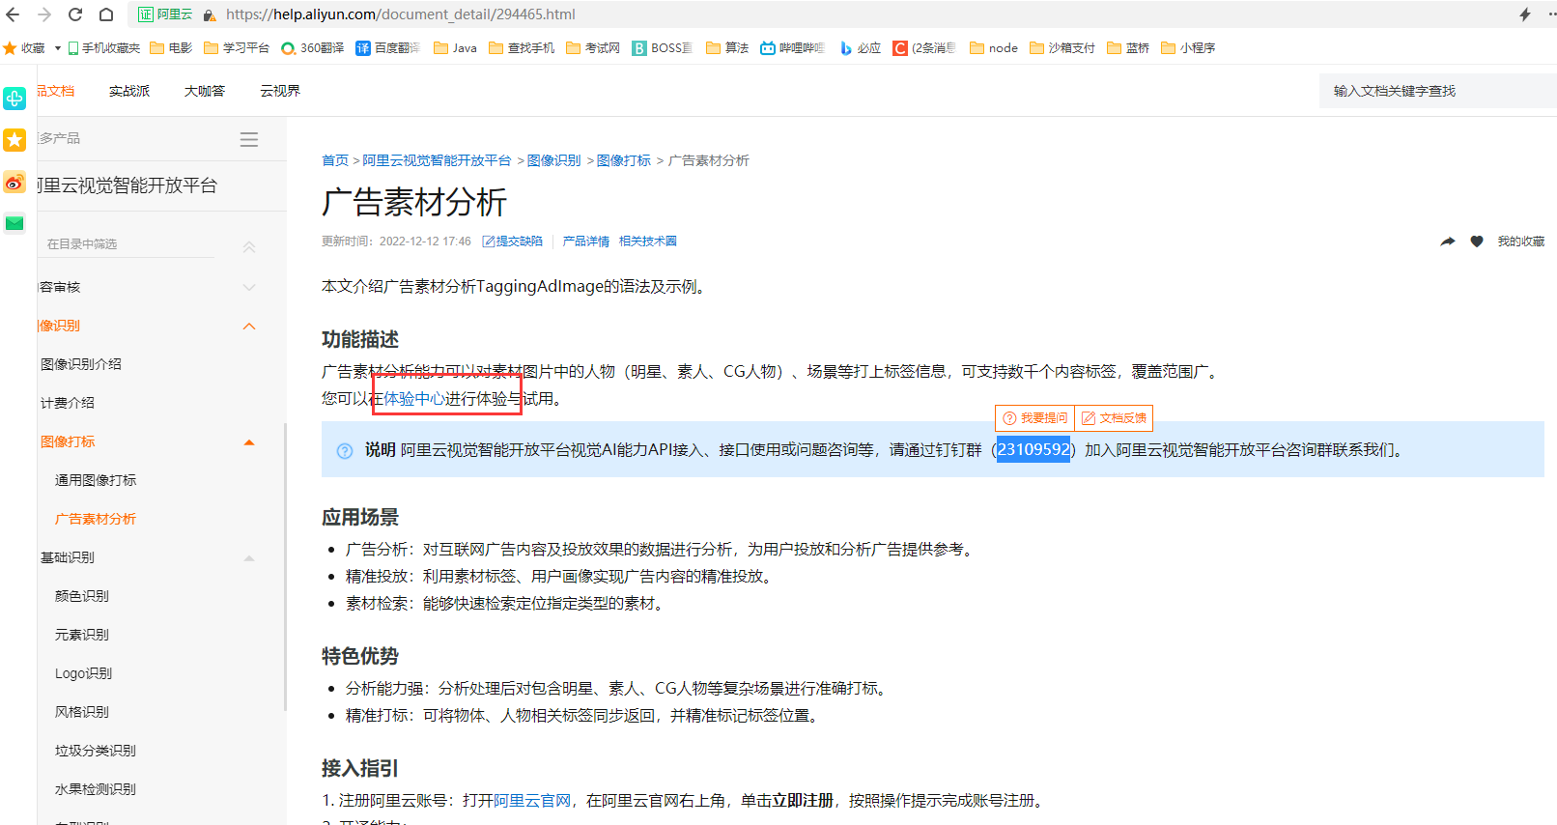This screenshot has width=1557, height=825.
Task: Open the 沙箱支付 bookmark folder
Action: click(x=1062, y=47)
